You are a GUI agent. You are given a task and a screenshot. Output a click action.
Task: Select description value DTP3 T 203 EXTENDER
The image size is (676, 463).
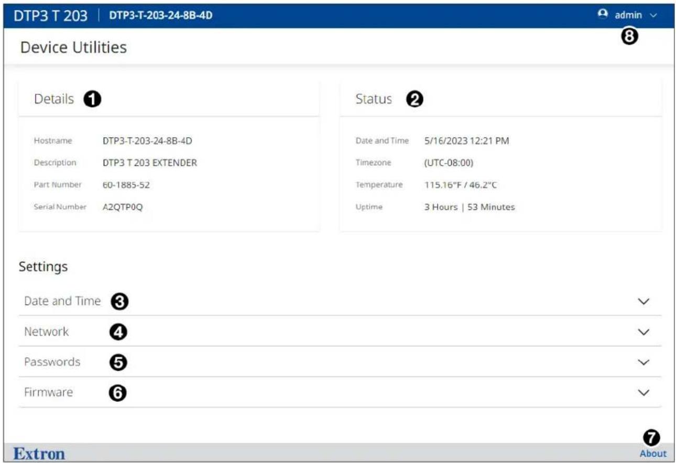(150, 163)
